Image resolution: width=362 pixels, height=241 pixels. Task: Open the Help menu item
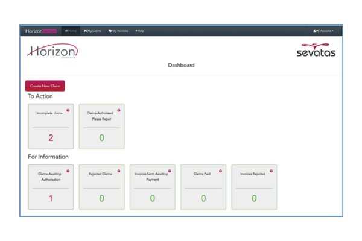[x=139, y=30]
